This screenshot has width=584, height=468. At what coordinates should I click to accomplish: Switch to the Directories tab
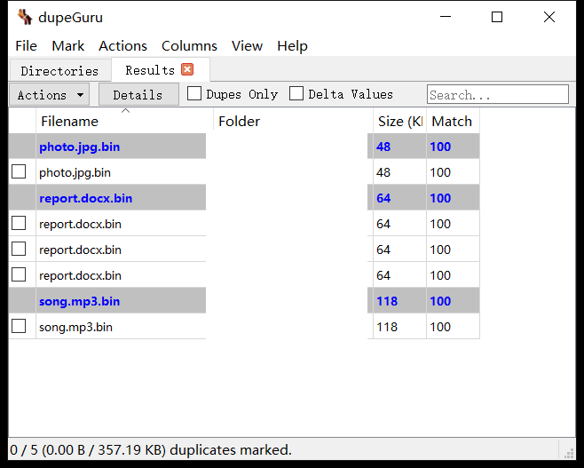(x=59, y=71)
